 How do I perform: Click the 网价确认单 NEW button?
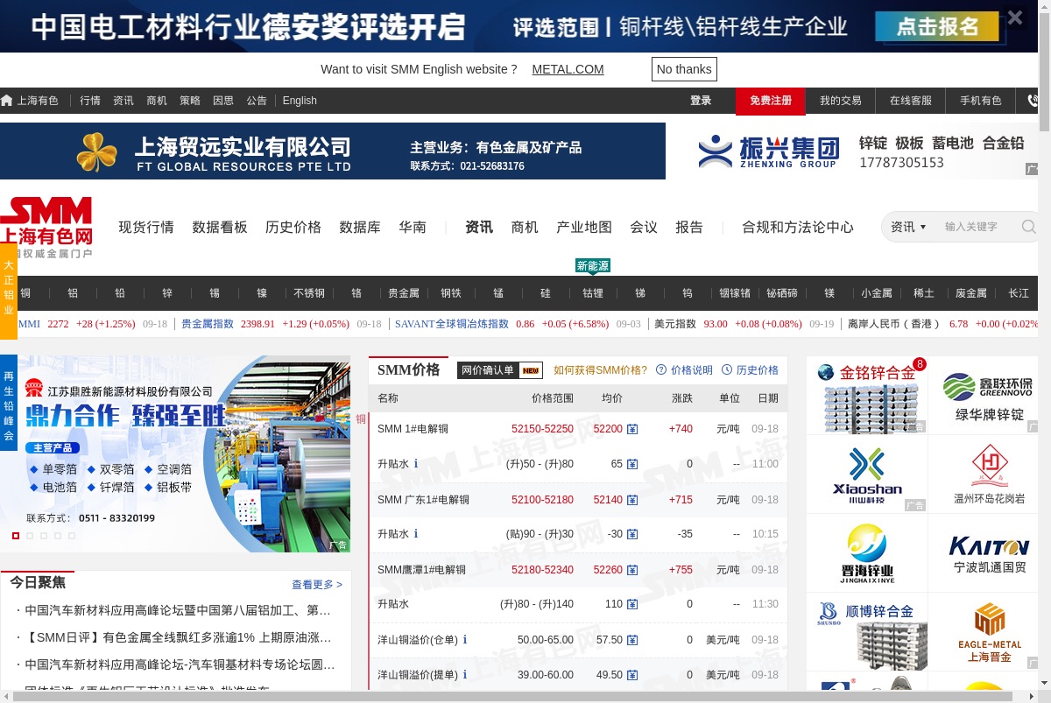pyautogui.click(x=500, y=370)
